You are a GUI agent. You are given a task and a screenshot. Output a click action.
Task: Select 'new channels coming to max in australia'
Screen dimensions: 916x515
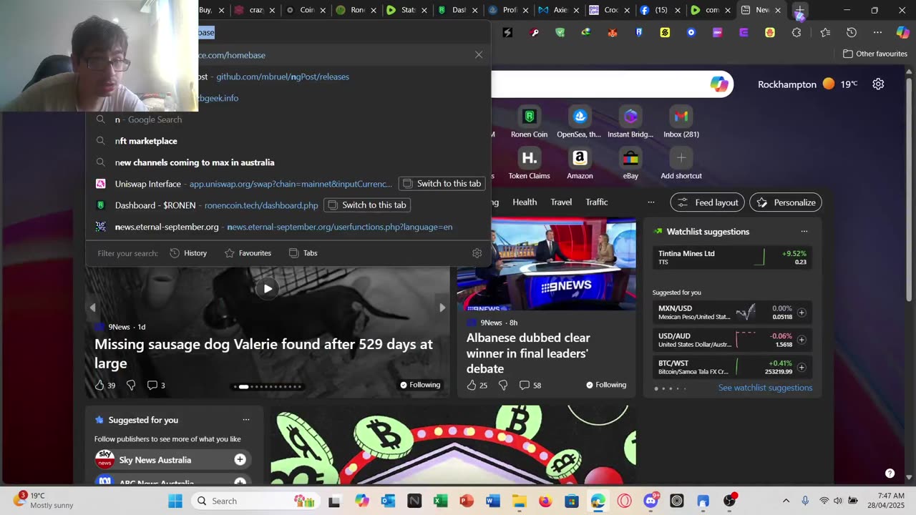pos(195,162)
